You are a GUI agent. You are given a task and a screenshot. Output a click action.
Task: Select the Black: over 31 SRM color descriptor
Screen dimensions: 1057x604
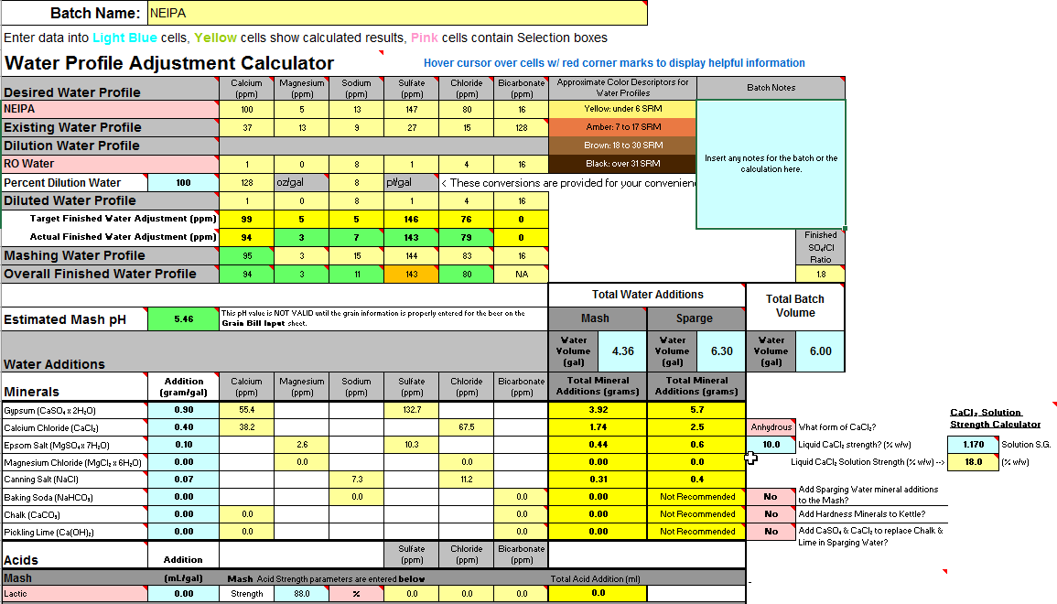coord(622,164)
